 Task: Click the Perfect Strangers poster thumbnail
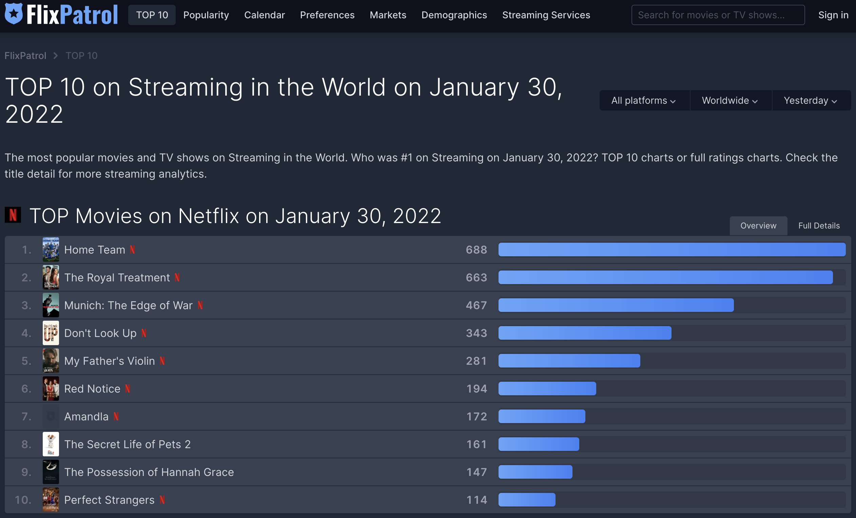[51, 500]
